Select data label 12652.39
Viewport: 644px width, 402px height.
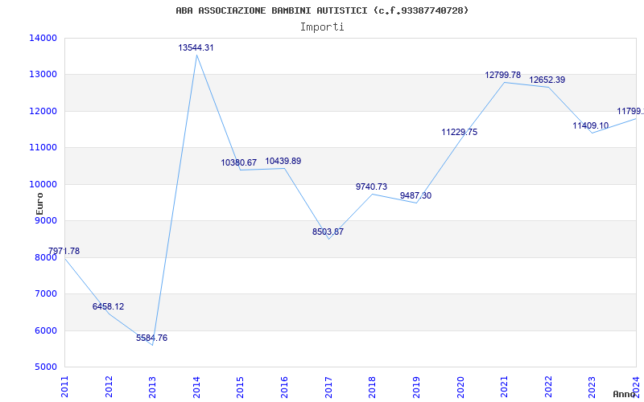click(547, 80)
